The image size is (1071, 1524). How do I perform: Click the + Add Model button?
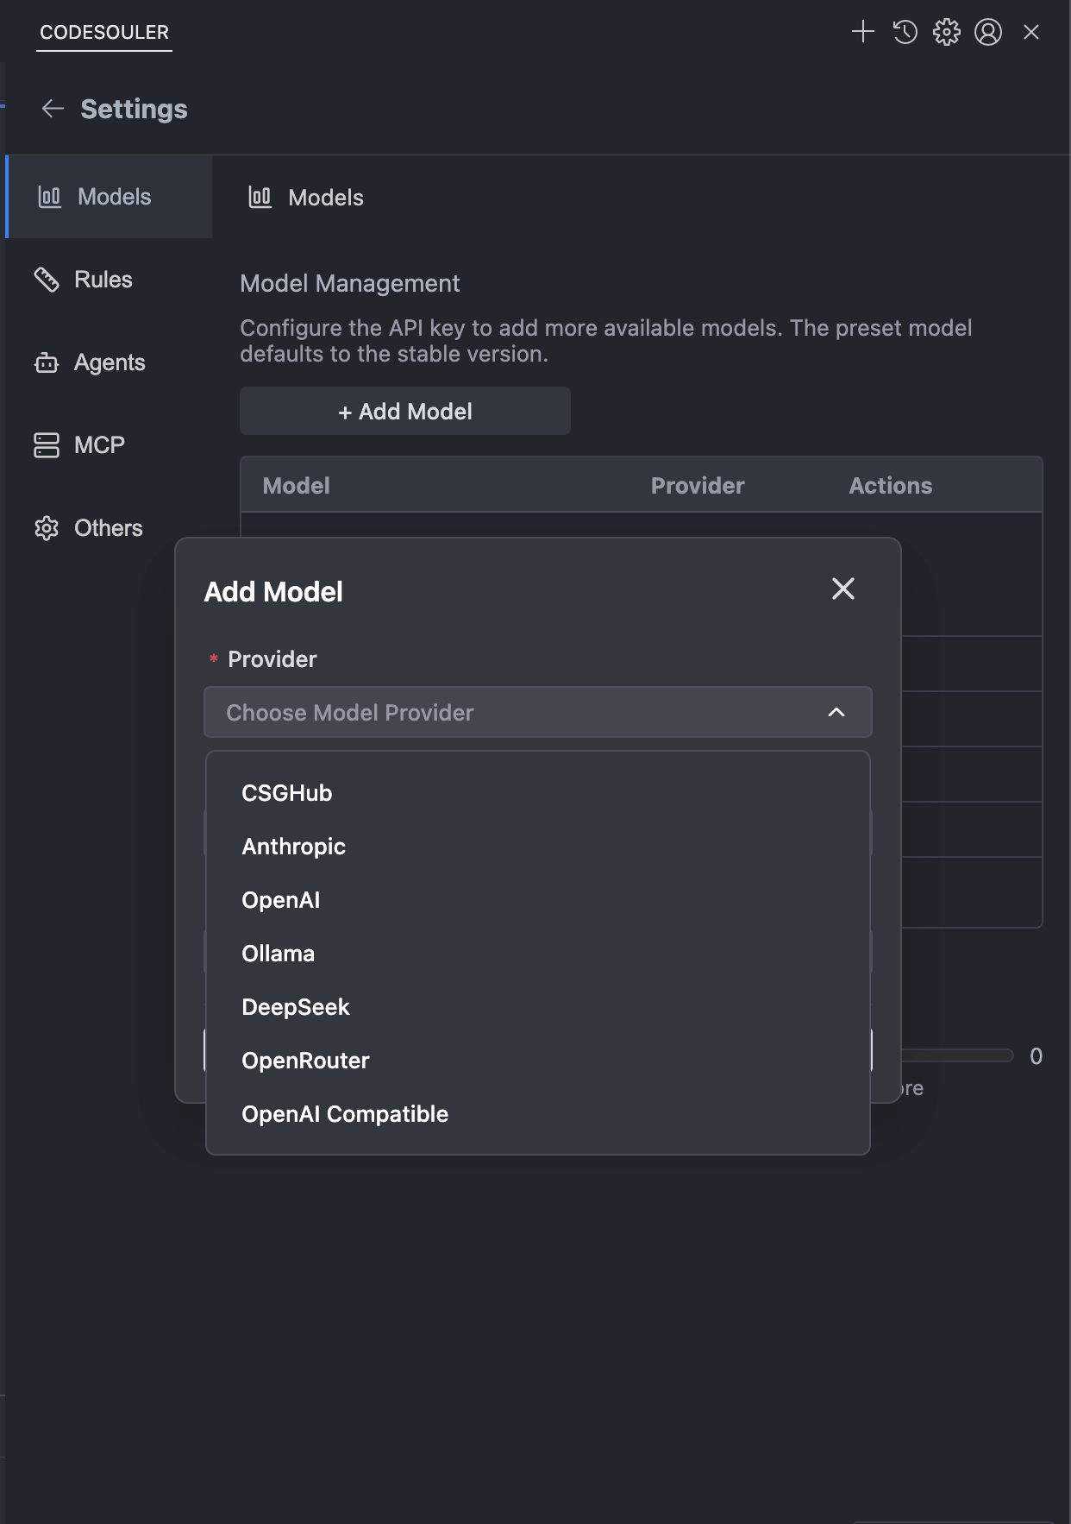(x=404, y=412)
